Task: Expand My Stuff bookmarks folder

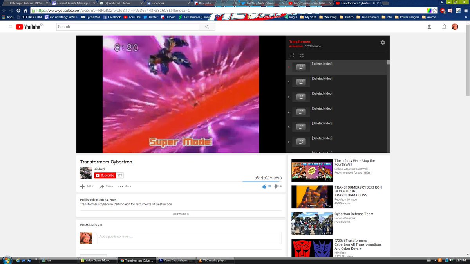Action: click(308, 17)
